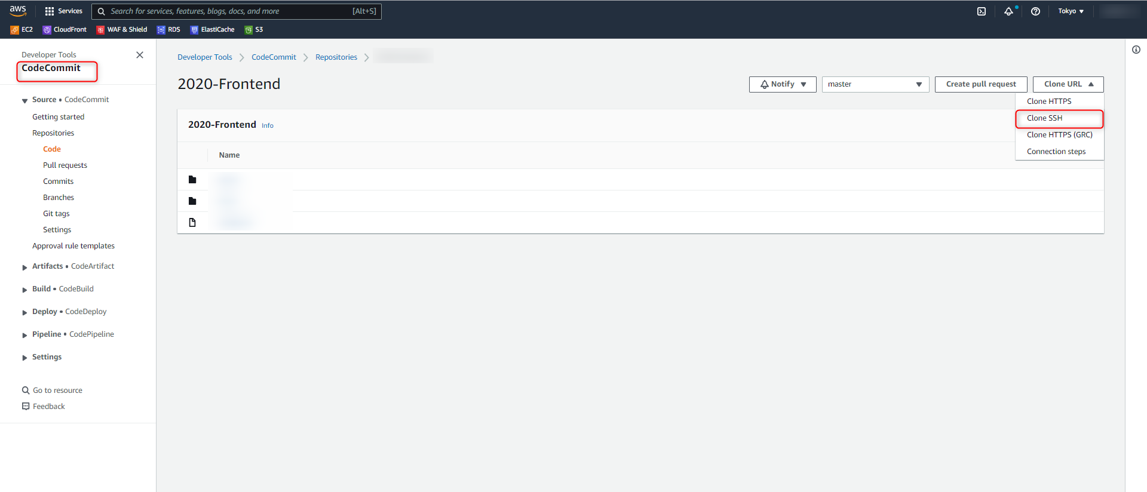
Task: Click the second folder icon in file list
Action: coord(192,201)
